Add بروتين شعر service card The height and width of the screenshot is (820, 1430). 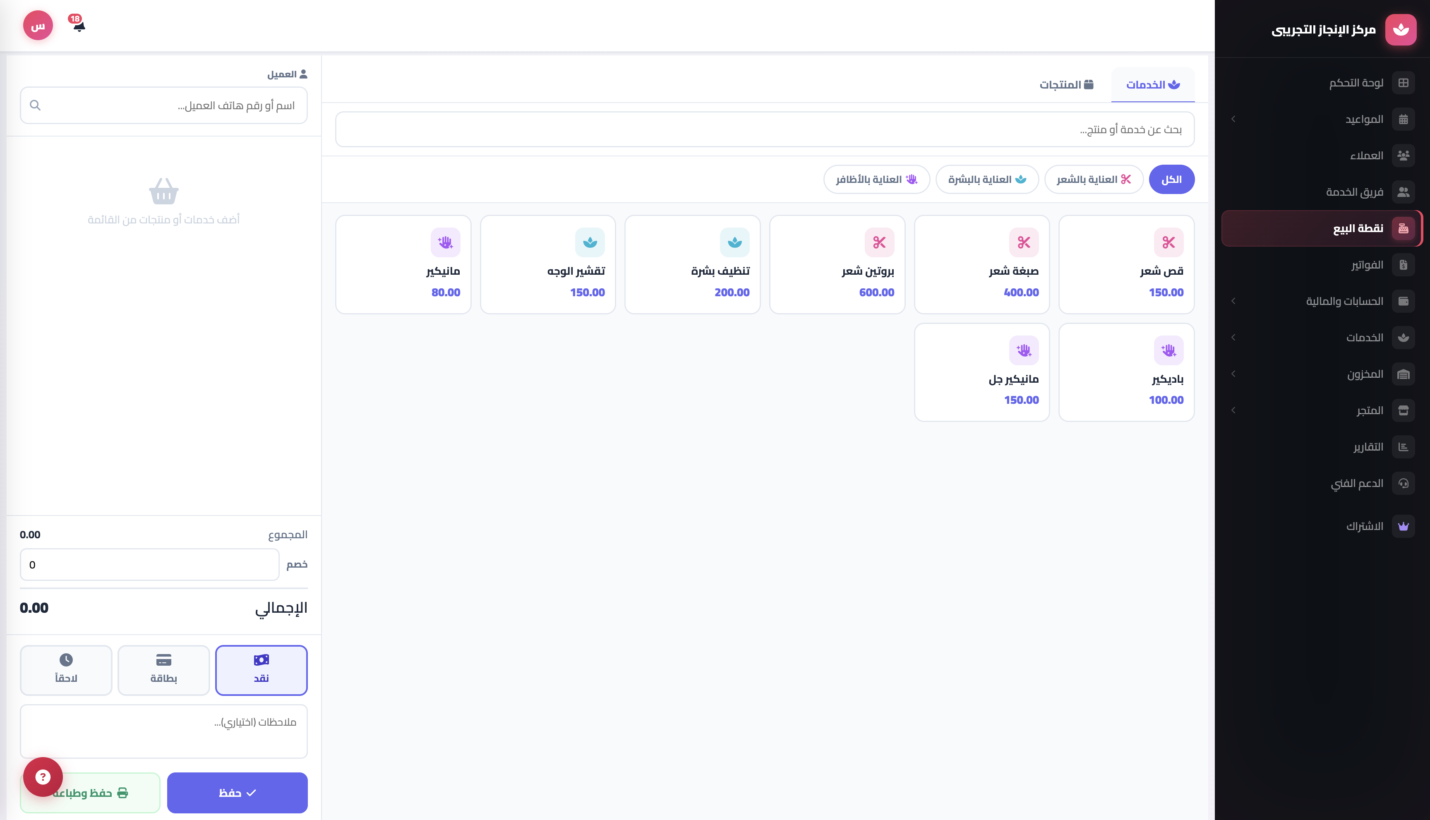pyautogui.click(x=837, y=264)
